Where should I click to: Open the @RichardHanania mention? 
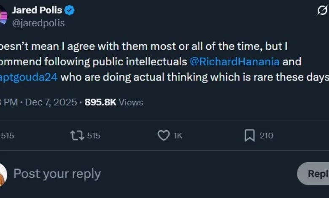(235, 62)
